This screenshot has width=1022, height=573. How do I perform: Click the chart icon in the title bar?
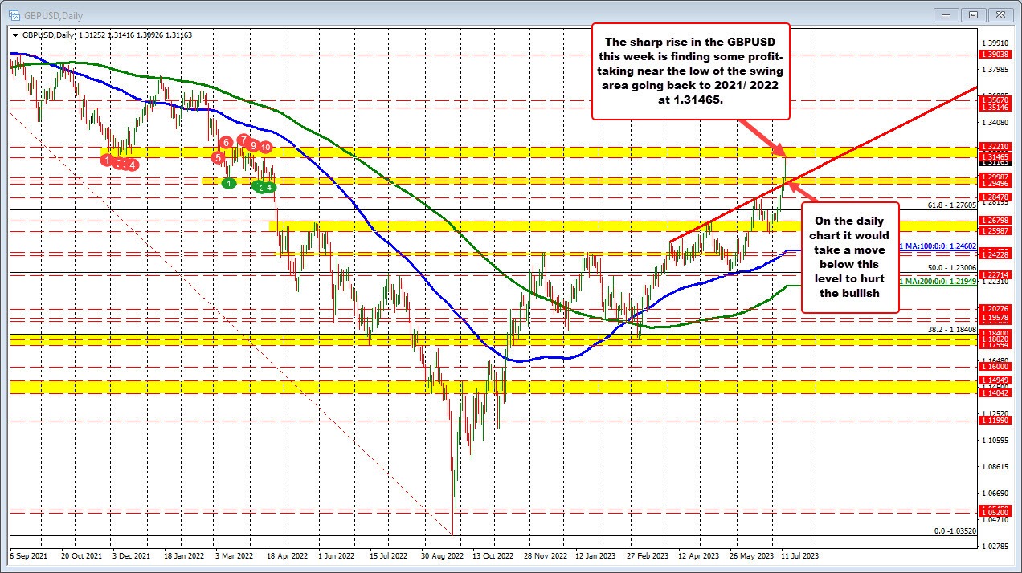click(x=14, y=15)
